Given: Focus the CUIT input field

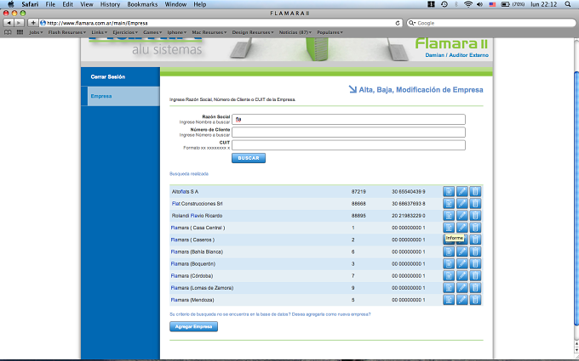Looking at the screenshot, I should click(348, 144).
